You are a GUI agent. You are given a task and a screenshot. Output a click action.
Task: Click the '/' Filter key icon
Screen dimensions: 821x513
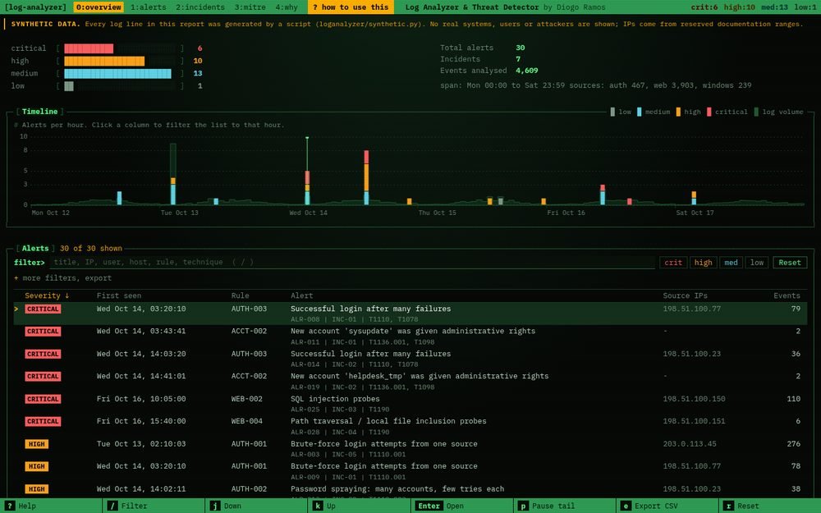pos(112,506)
